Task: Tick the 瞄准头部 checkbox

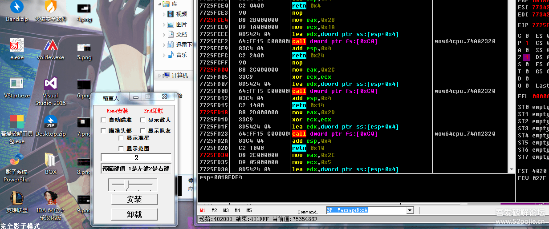Action: (103, 131)
